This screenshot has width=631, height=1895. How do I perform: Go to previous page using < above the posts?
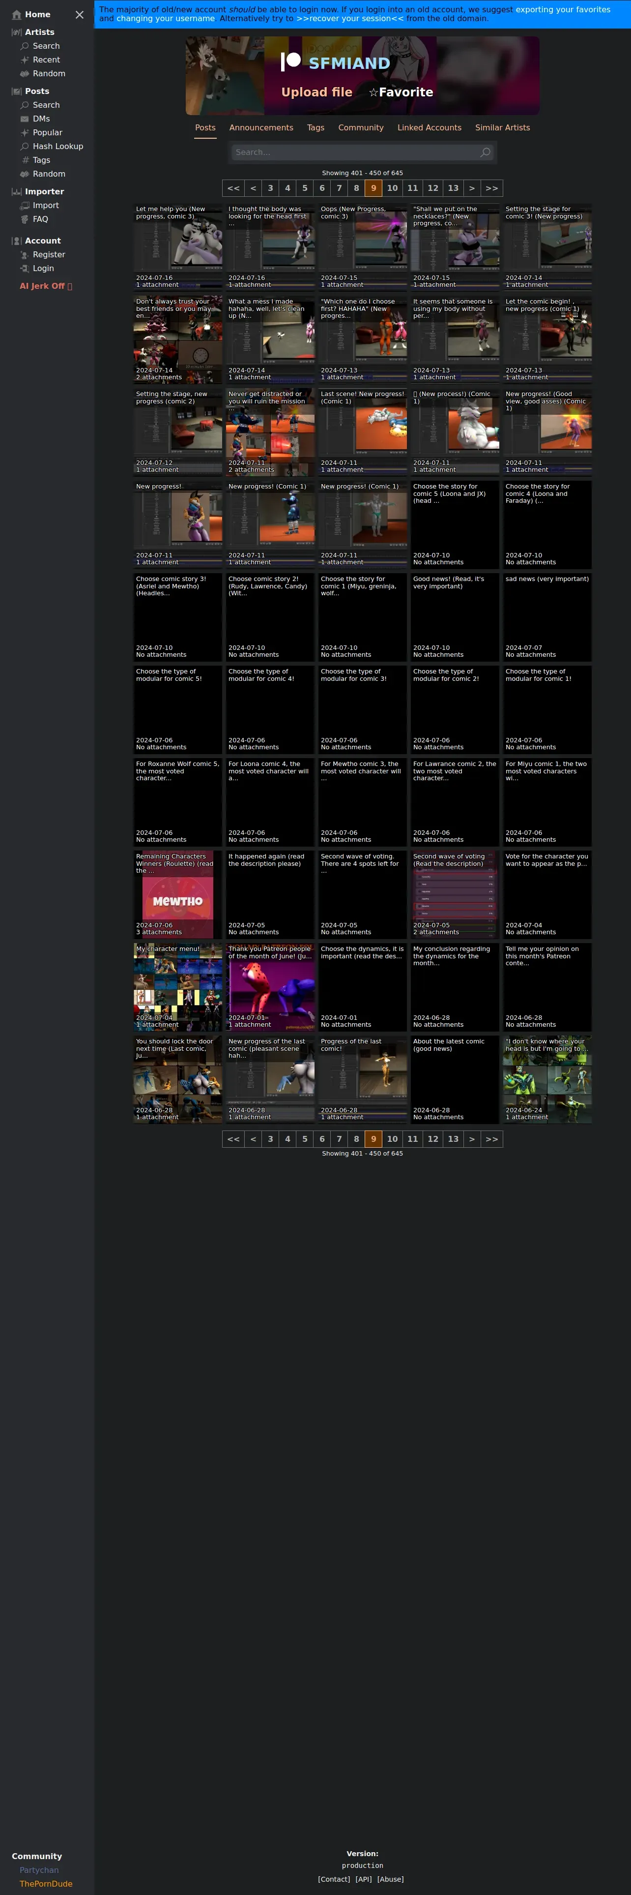(x=254, y=188)
